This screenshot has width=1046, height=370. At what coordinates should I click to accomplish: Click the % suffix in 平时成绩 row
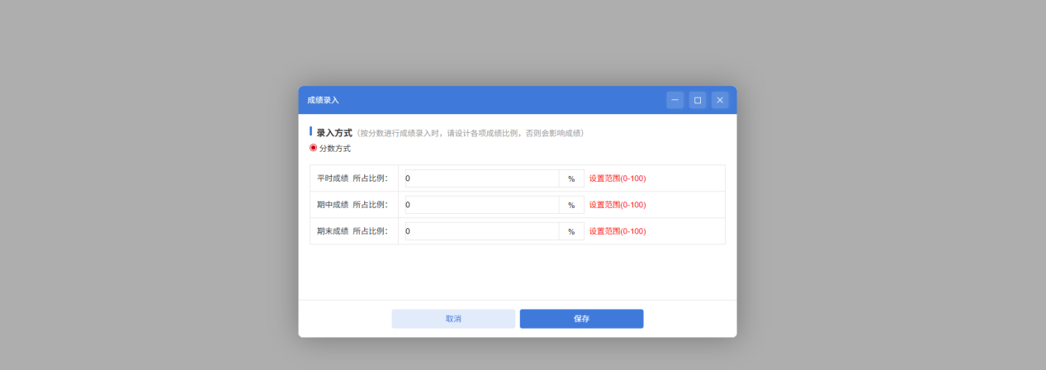571,178
